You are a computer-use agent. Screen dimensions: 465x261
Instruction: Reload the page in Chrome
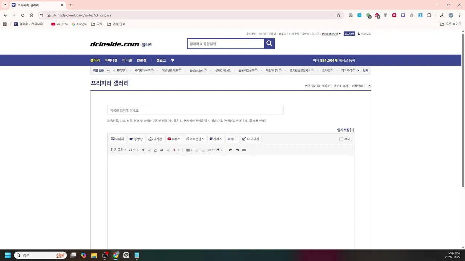23,15
